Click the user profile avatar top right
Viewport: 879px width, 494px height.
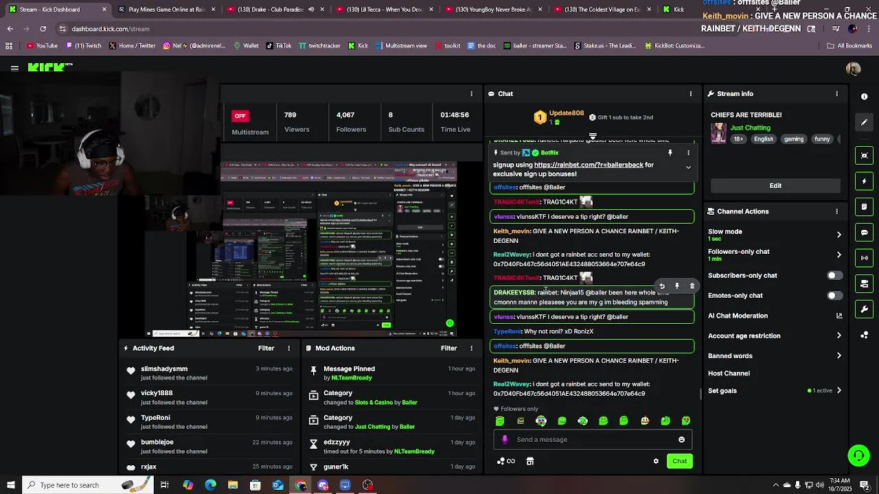853,69
